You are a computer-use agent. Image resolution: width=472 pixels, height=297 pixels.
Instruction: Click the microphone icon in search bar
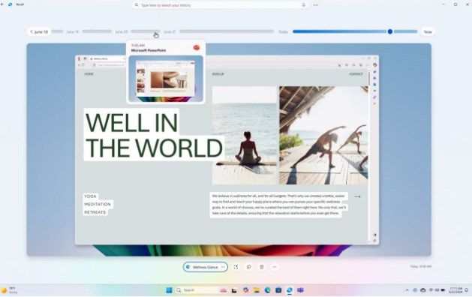tap(303, 5)
